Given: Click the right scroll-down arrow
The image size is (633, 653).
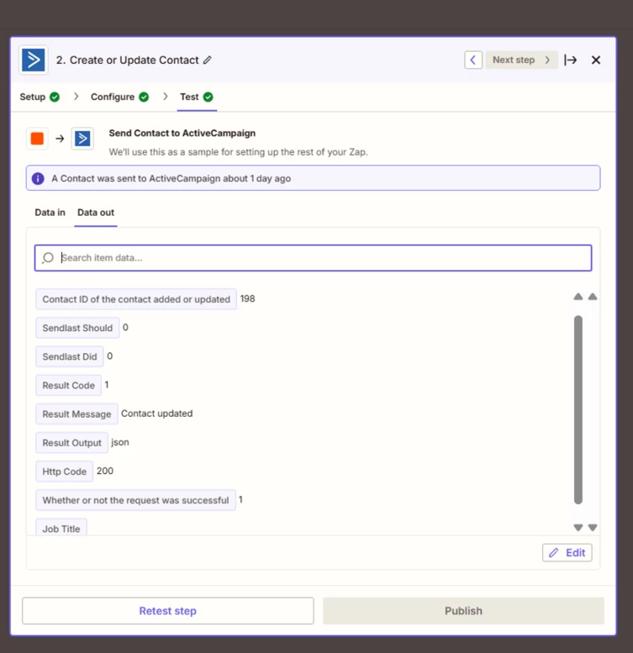Looking at the screenshot, I should 593,528.
